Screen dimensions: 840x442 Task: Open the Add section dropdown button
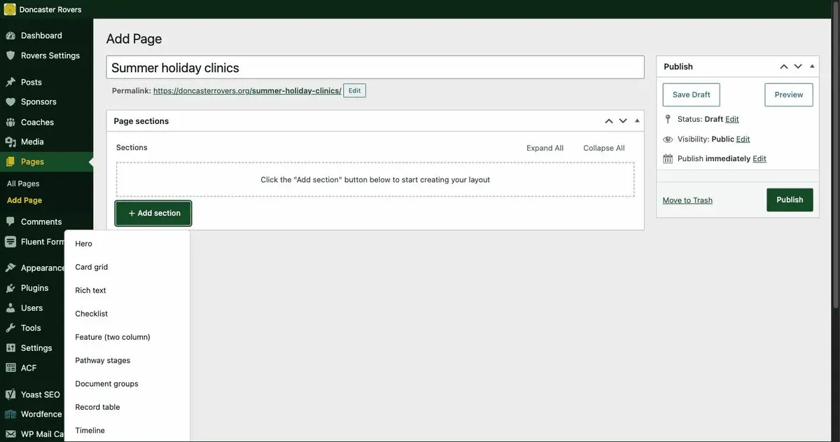click(153, 213)
